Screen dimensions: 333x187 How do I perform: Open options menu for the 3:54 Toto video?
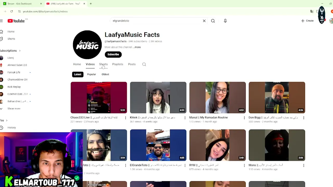pyautogui.click(x=125, y=165)
